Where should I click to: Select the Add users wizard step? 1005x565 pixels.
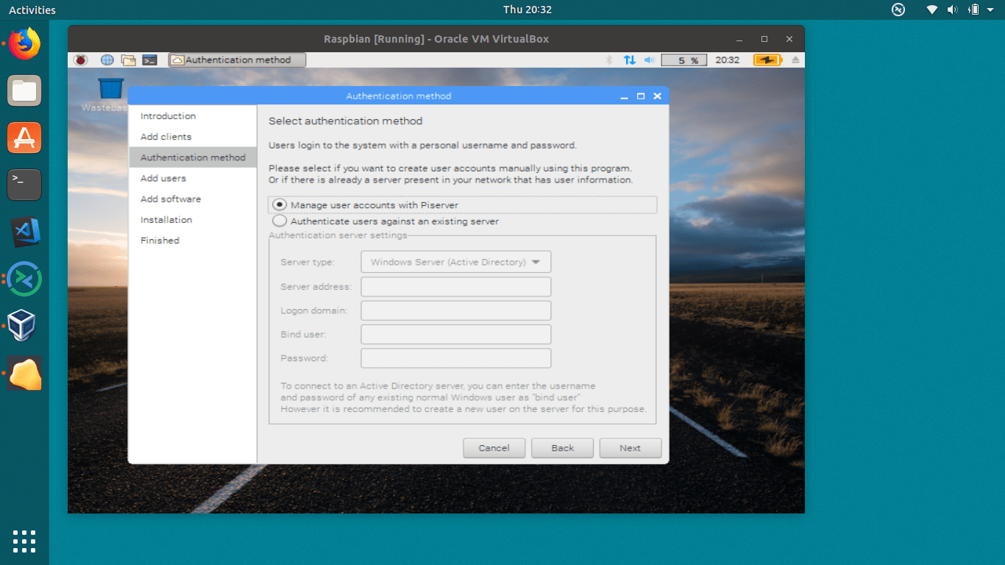point(163,178)
